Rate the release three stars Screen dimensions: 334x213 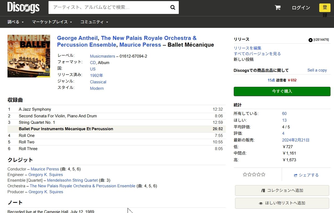[x=254, y=175]
